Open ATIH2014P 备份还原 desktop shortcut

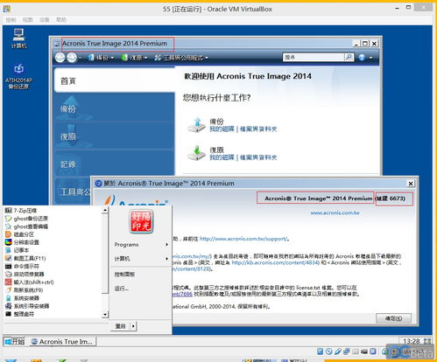tap(18, 77)
